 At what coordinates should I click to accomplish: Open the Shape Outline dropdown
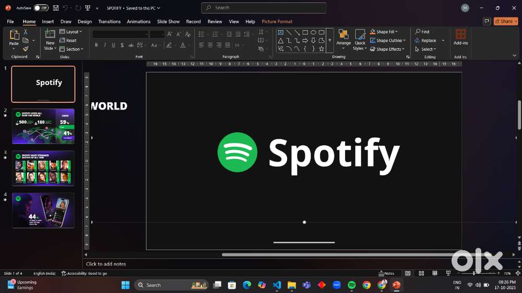coord(388,40)
